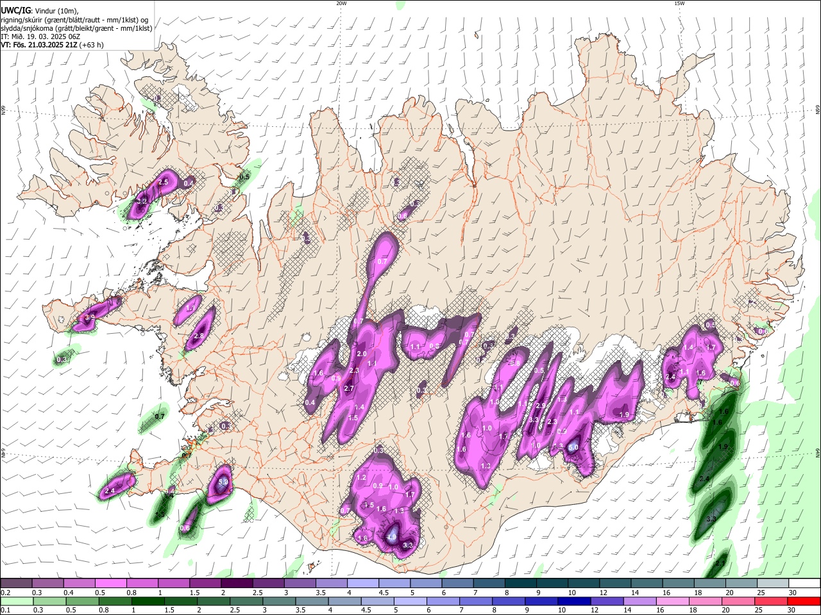
Task: Click the 3.9 value on the Snæfellsnes peninsula
Action: [x=90, y=317]
